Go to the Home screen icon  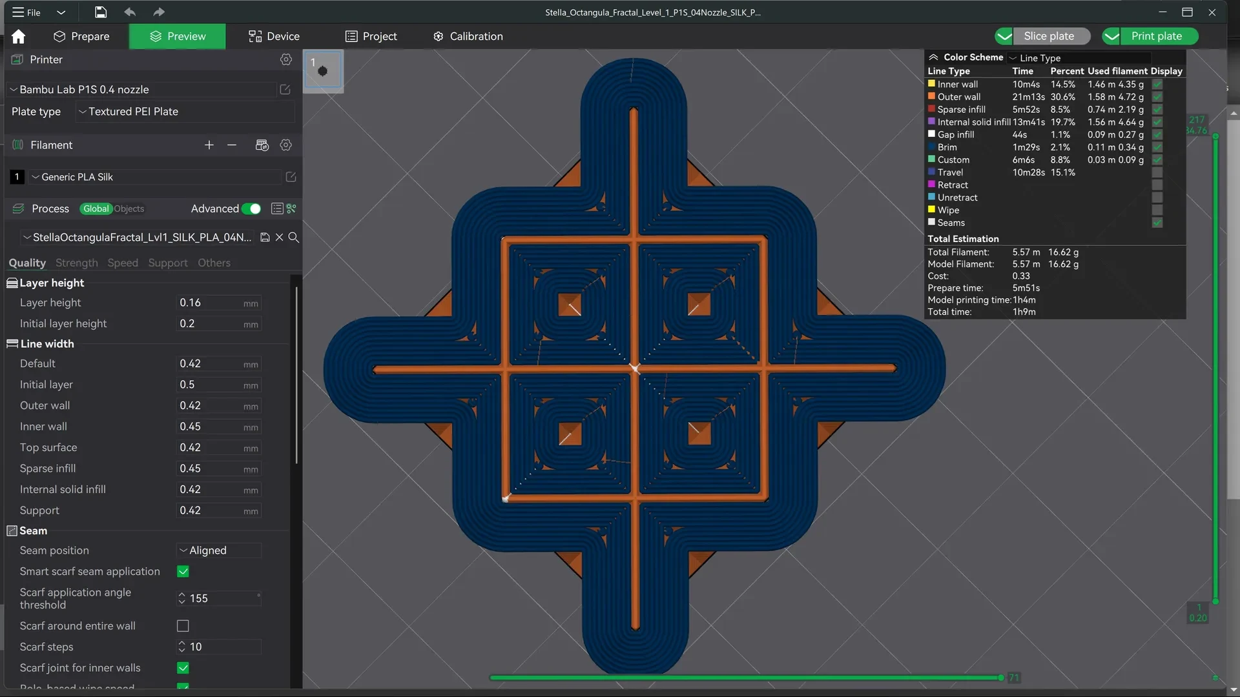(19, 36)
